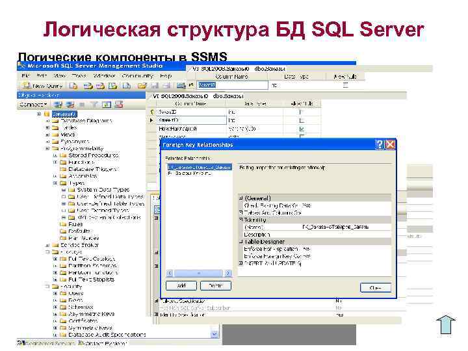
Task: Click the Assemblies folder icon
Action: click(x=63, y=175)
